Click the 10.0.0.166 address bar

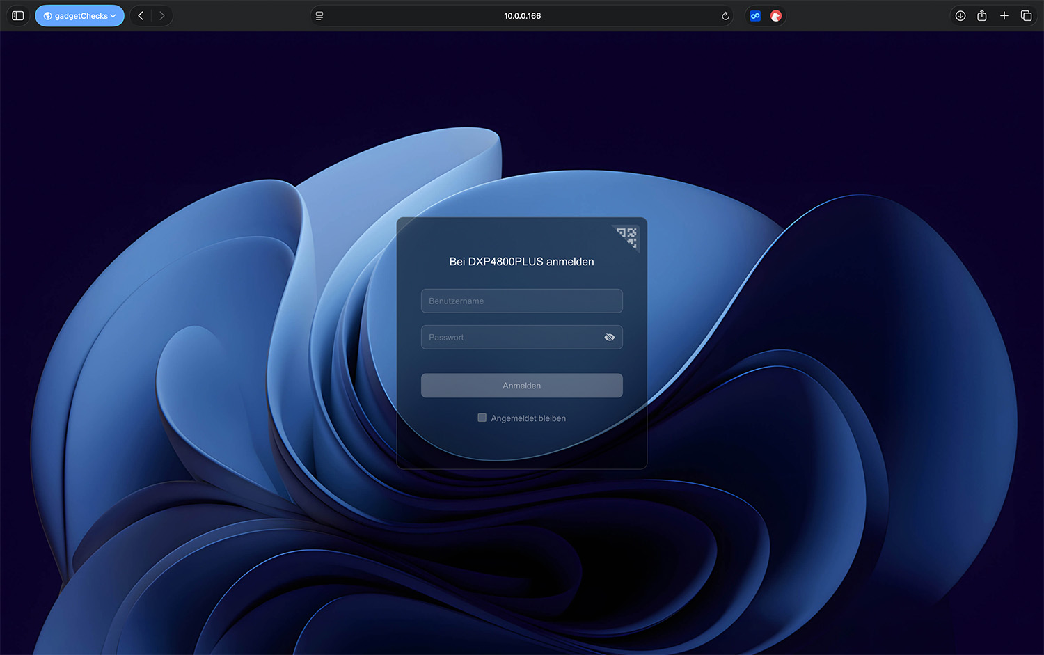(522, 16)
